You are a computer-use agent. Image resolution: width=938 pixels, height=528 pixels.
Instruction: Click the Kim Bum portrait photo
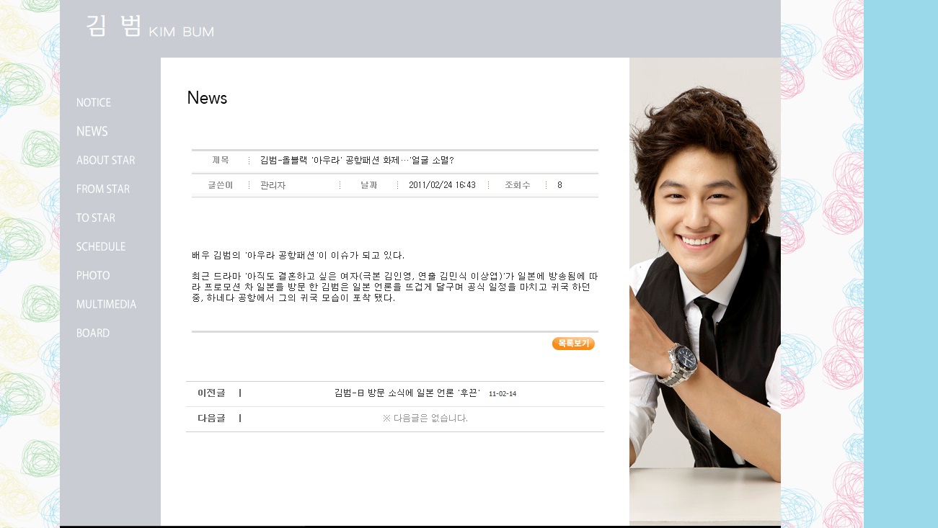705,292
